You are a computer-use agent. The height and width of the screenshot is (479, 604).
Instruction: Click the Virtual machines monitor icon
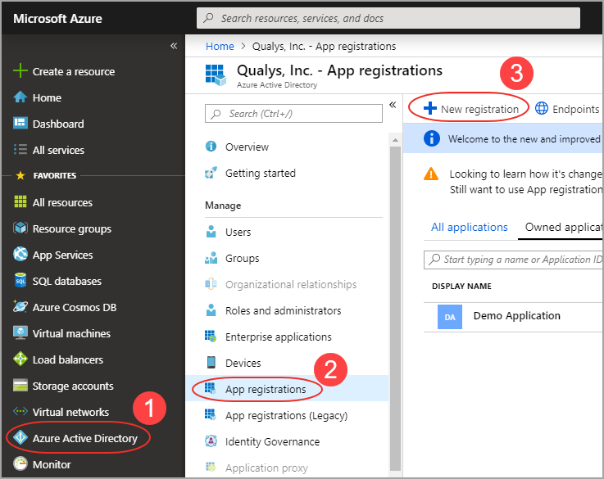tap(20, 332)
